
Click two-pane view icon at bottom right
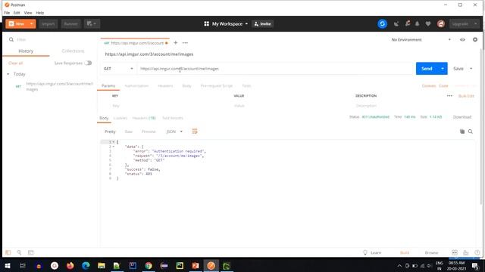[x=455, y=252]
